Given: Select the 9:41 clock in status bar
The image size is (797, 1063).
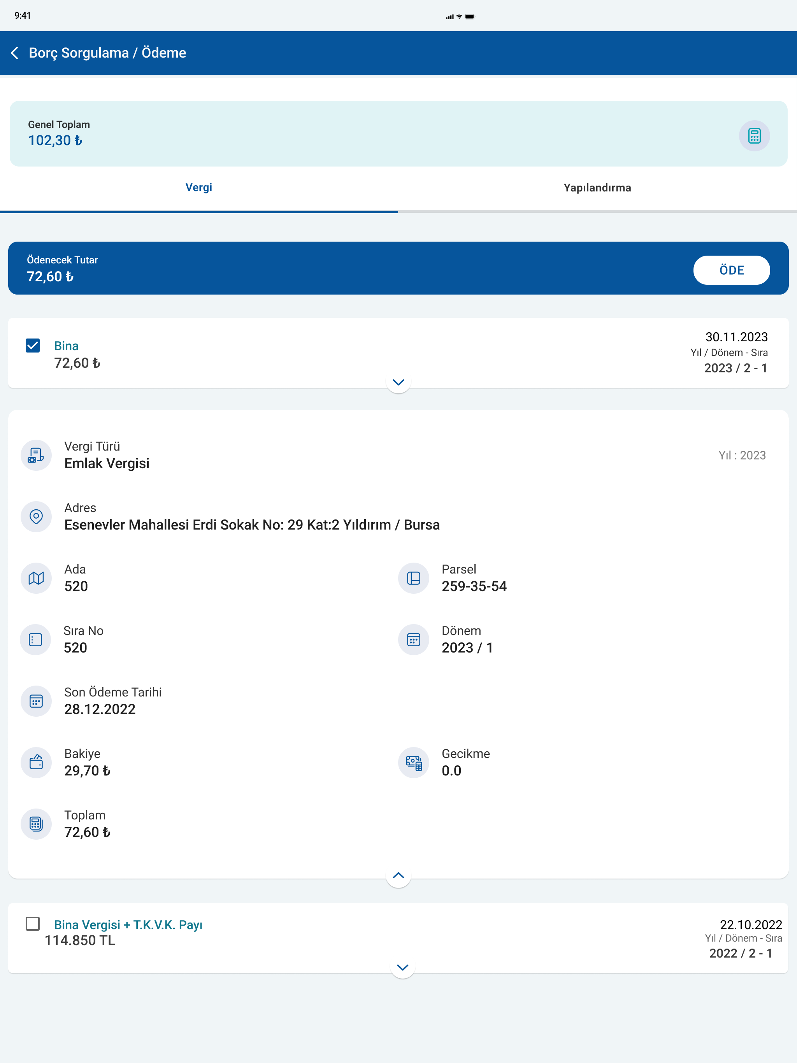Looking at the screenshot, I should tap(23, 16).
